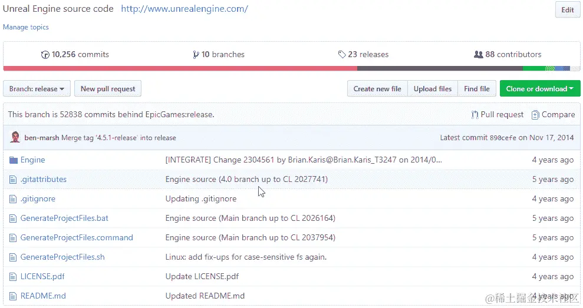Click the .gitattributes file icon
This screenshot has height=308, width=583.
(x=13, y=180)
